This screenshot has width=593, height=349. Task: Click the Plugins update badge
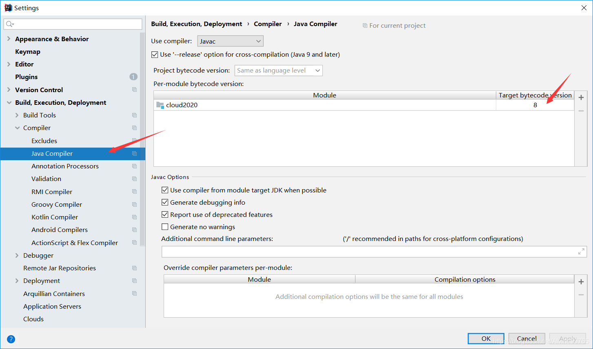[x=133, y=77]
